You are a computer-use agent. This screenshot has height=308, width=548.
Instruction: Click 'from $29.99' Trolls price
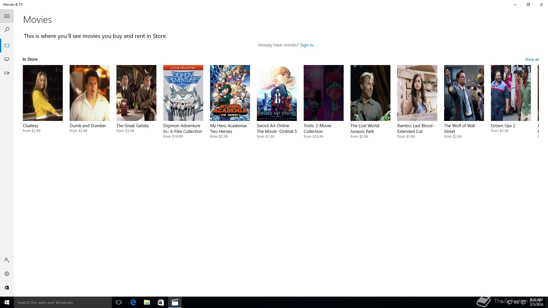point(313,137)
